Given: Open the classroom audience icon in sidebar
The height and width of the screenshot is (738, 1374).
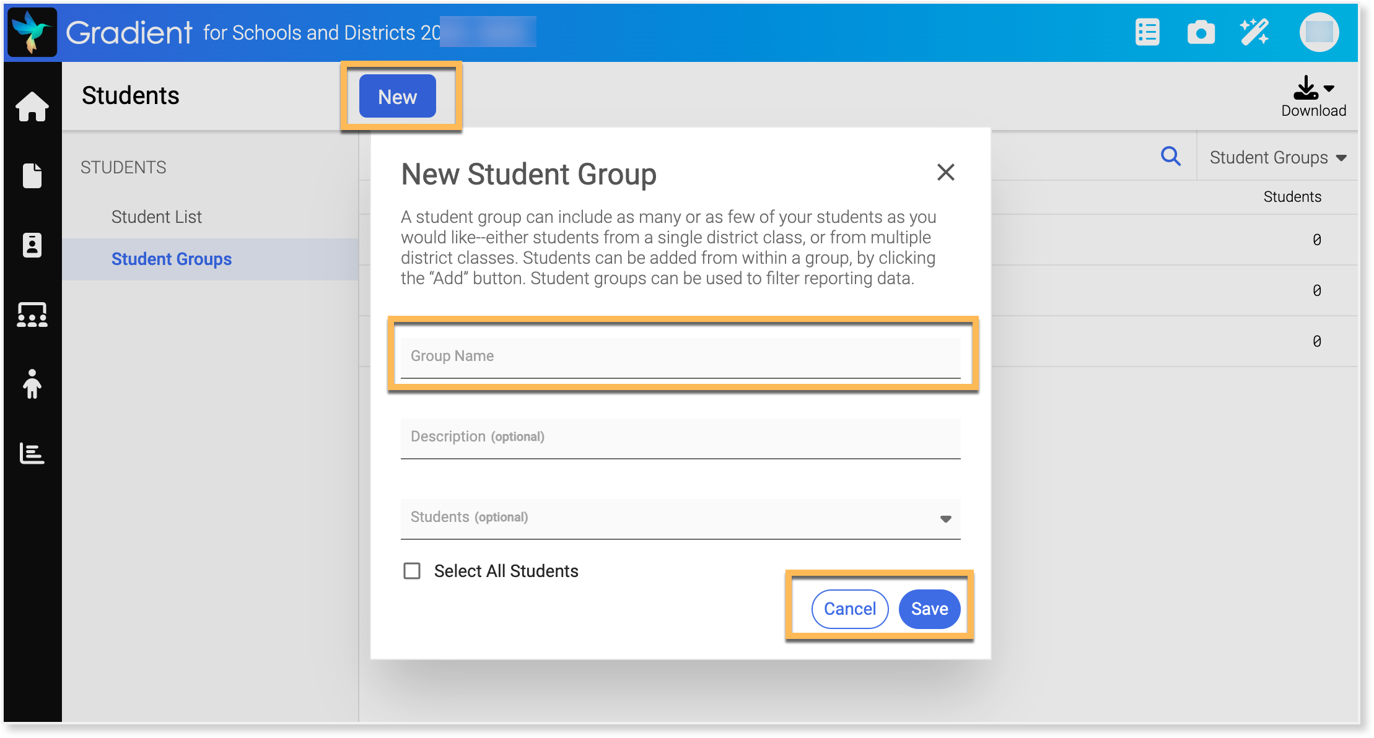Looking at the screenshot, I should pyautogui.click(x=32, y=315).
